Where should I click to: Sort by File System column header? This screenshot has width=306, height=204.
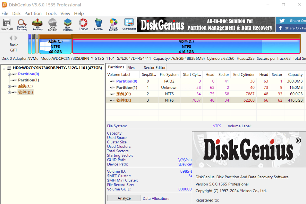tap(169, 75)
